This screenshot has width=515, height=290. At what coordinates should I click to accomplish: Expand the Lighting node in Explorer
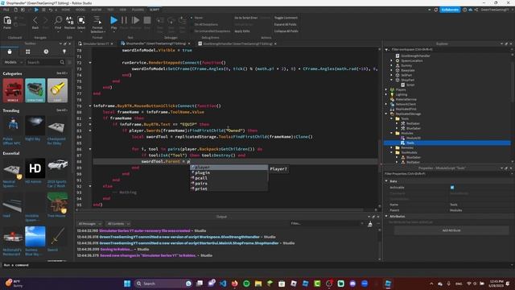[386, 94]
